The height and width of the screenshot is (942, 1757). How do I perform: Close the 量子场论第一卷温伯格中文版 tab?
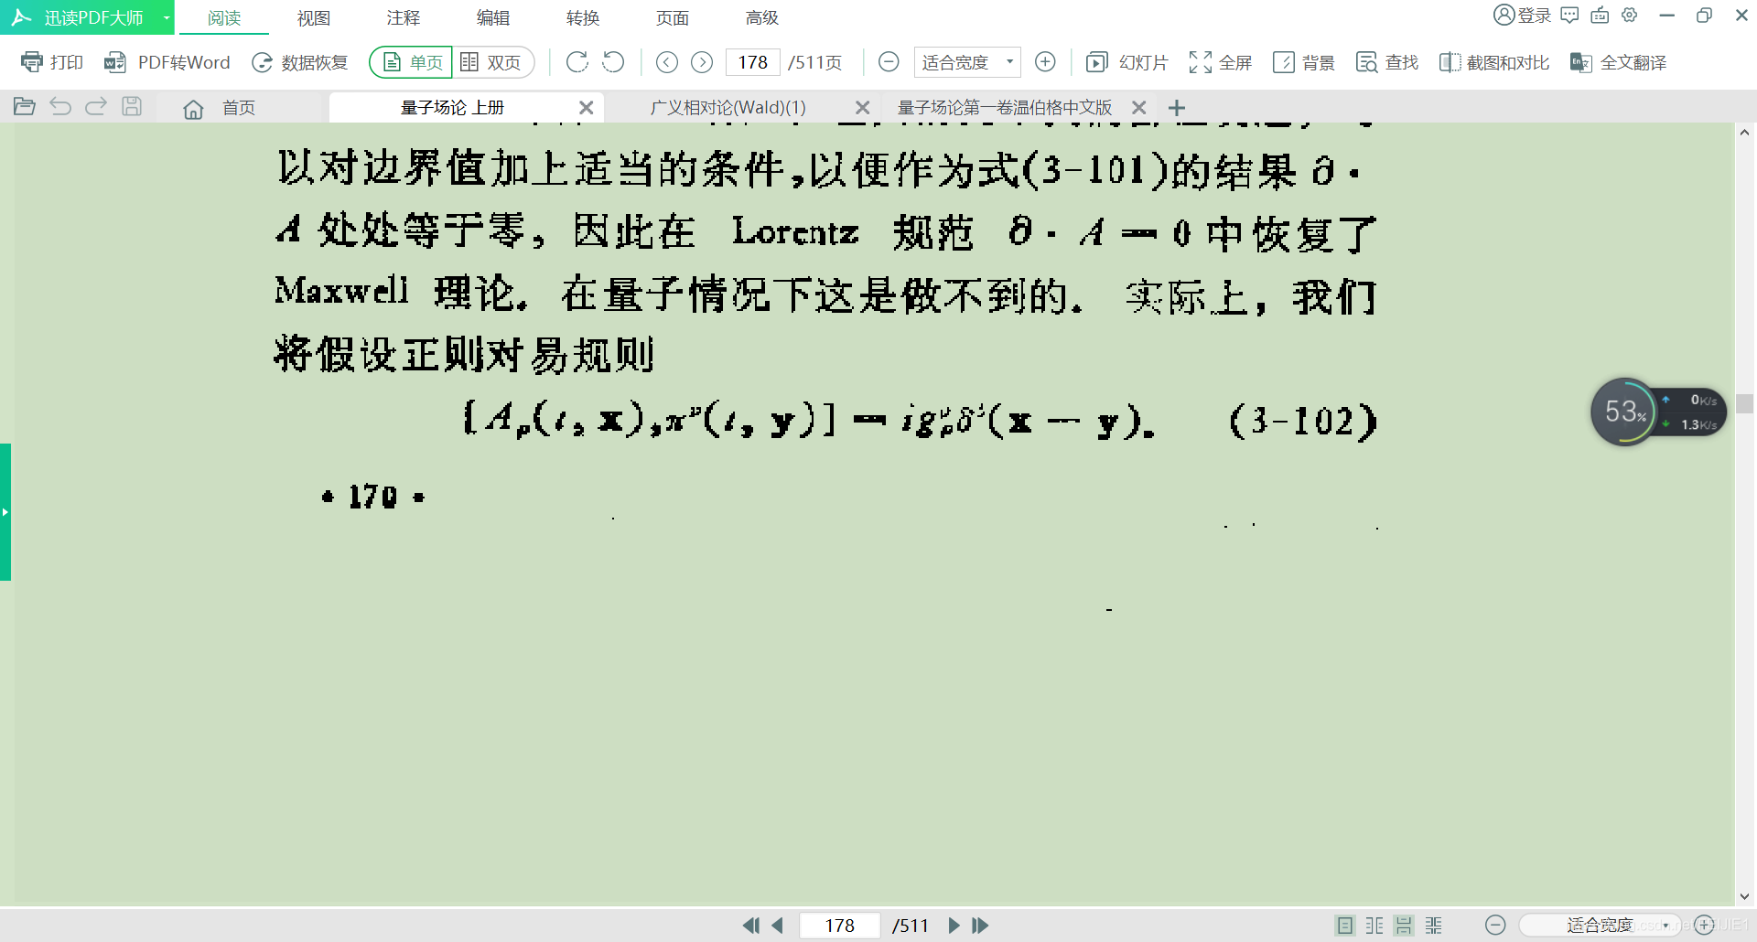click(x=1139, y=108)
